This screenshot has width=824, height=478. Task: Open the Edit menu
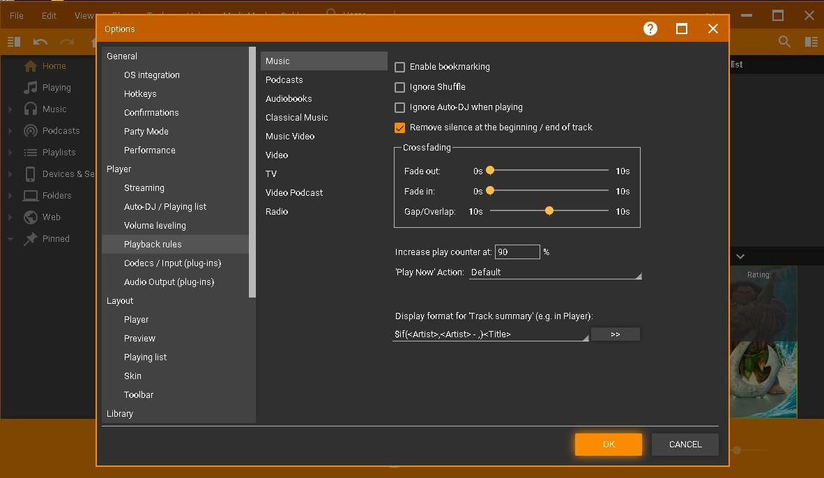click(x=48, y=15)
